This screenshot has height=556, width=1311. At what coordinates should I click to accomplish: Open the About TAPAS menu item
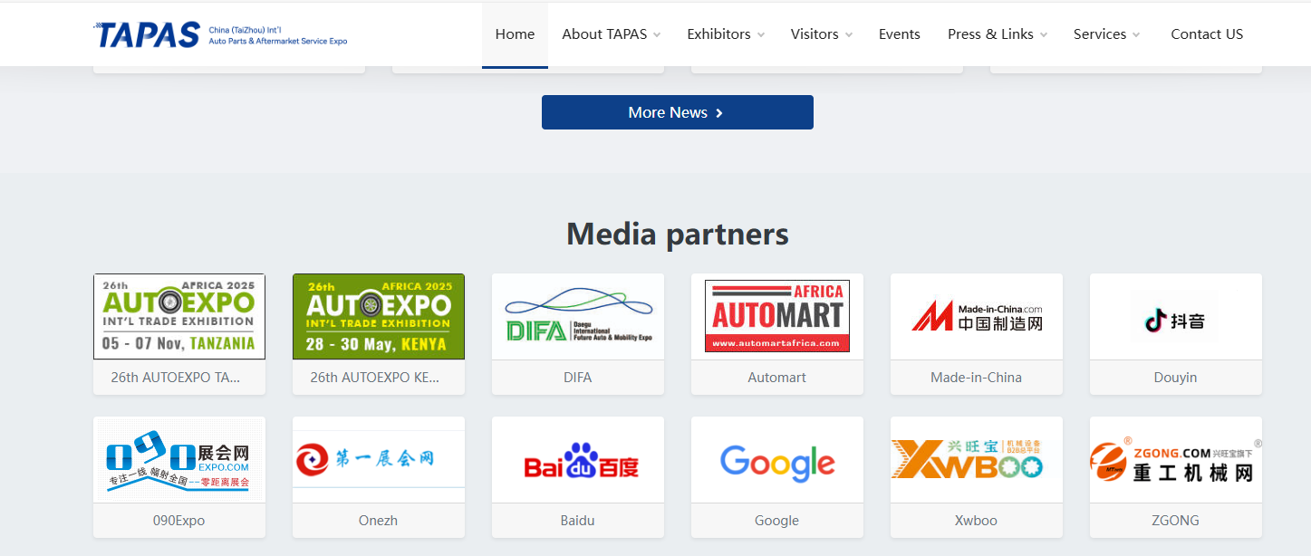604,34
